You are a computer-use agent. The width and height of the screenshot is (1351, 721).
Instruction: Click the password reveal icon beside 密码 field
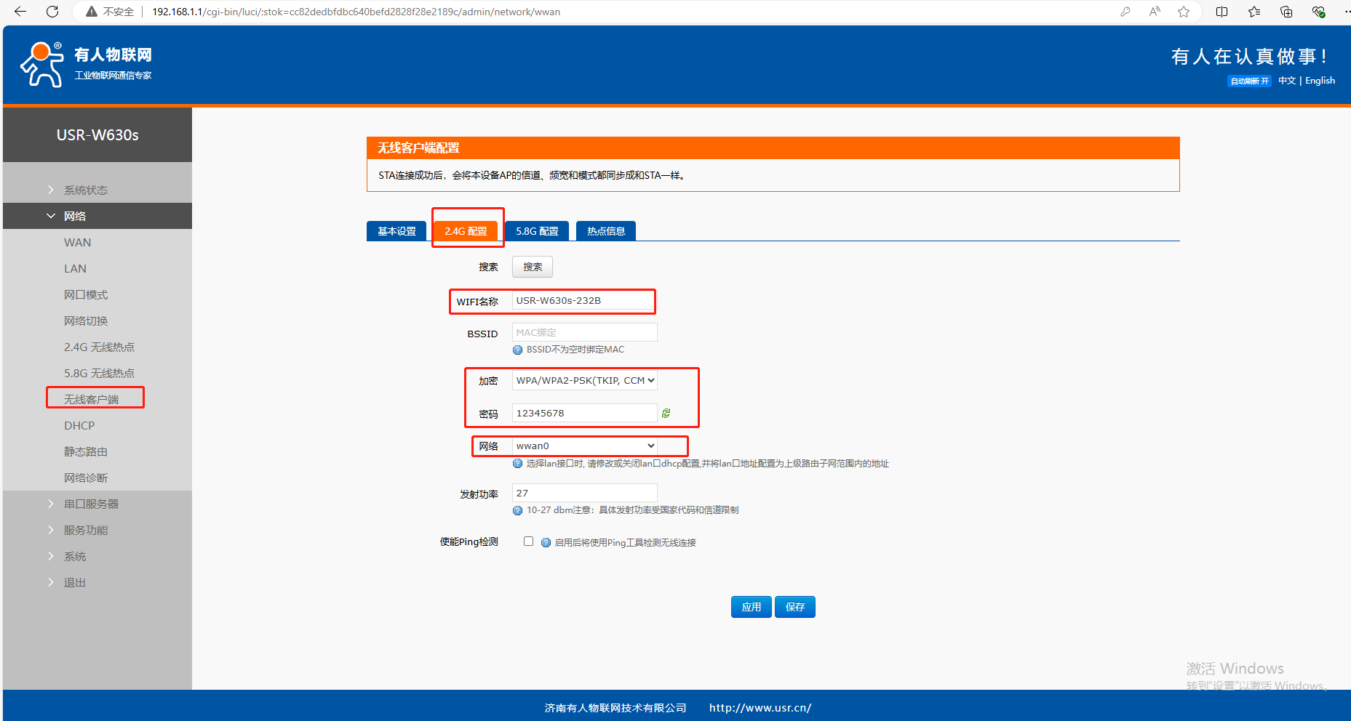[666, 414]
